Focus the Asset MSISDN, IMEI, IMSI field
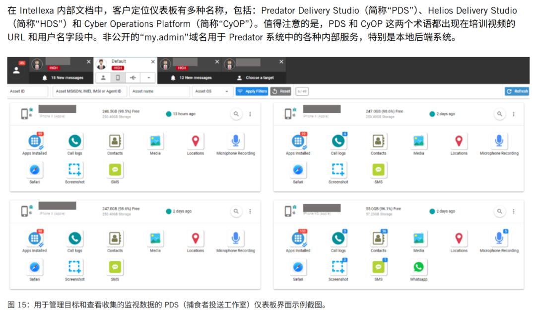Viewport: 536px width, 312px height. (90, 91)
